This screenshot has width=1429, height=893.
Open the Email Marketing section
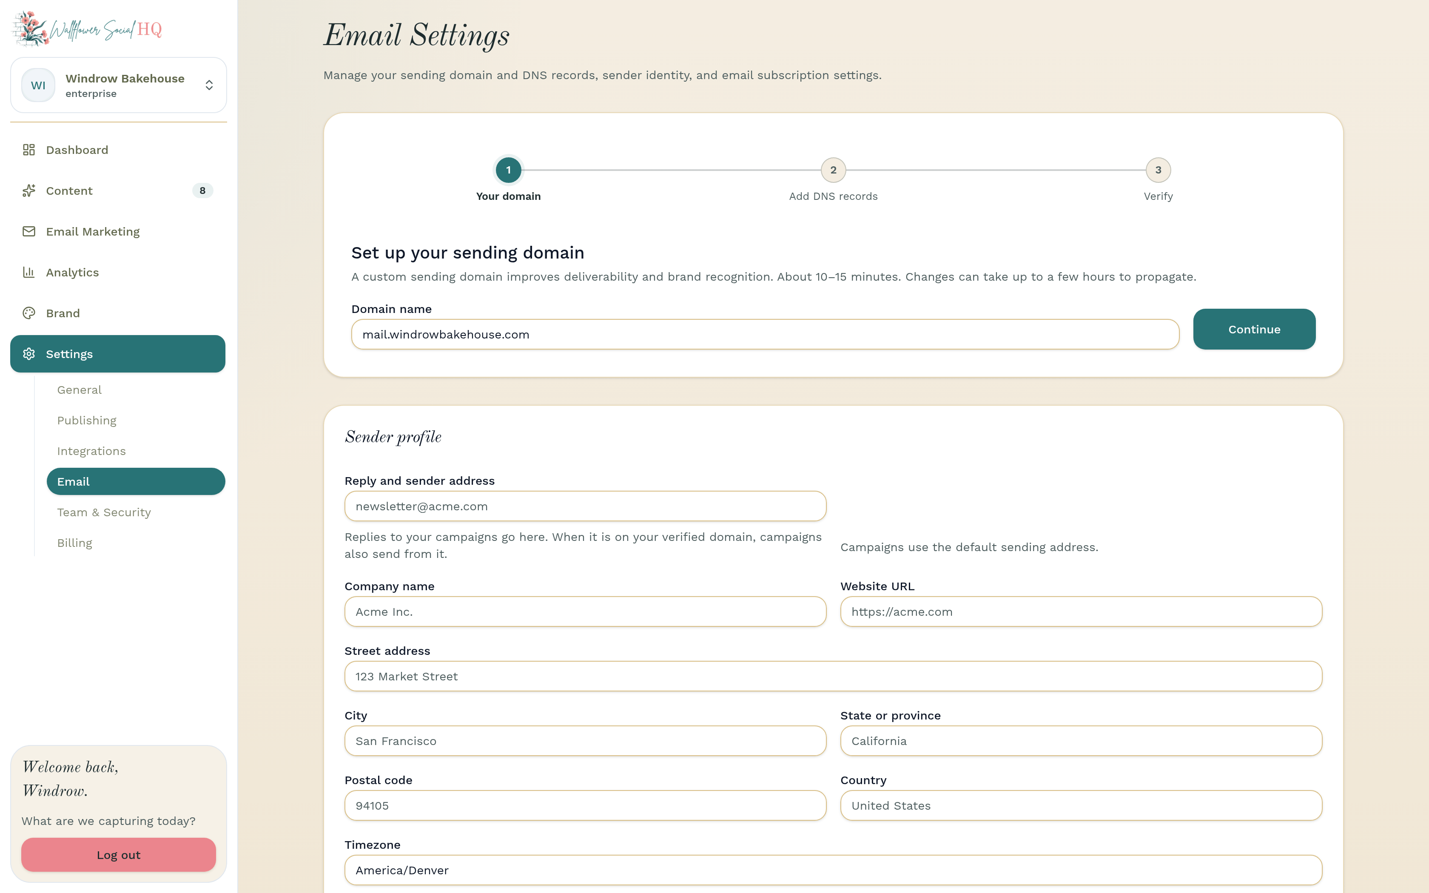pyautogui.click(x=118, y=231)
